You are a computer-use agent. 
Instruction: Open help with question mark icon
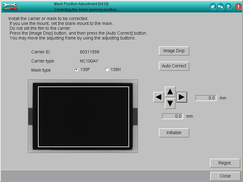[228, 7]
